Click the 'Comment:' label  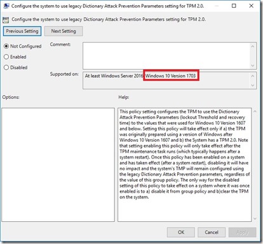tap(60, 44)
